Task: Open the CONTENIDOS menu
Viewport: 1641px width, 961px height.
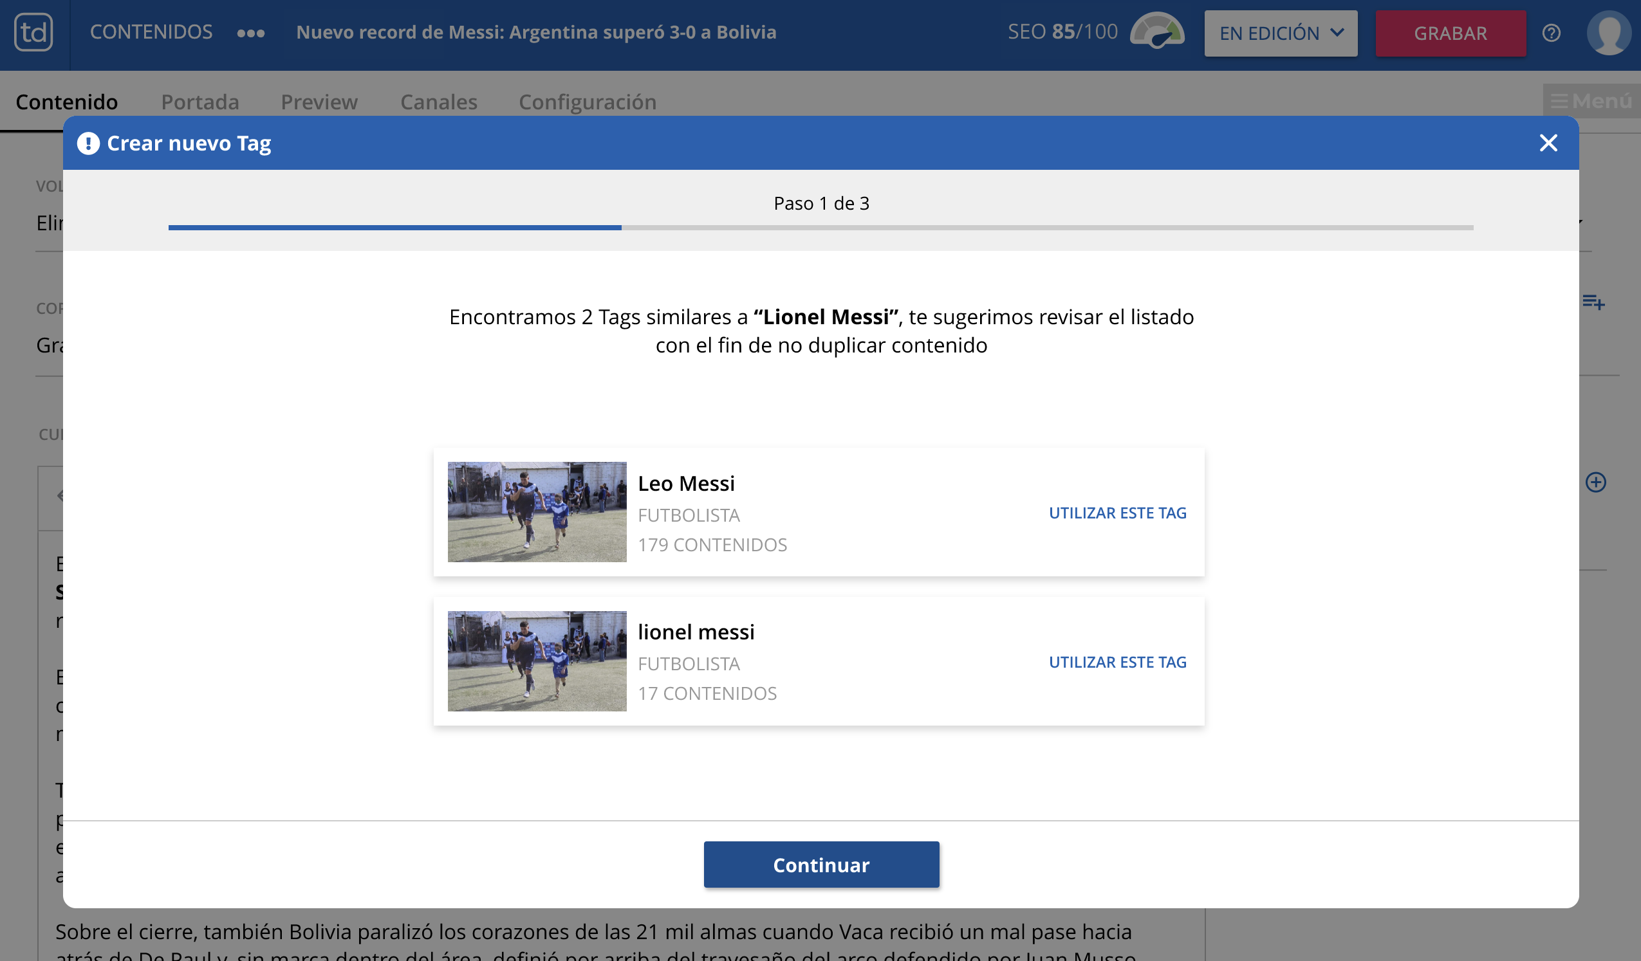Action: point(151,32)
